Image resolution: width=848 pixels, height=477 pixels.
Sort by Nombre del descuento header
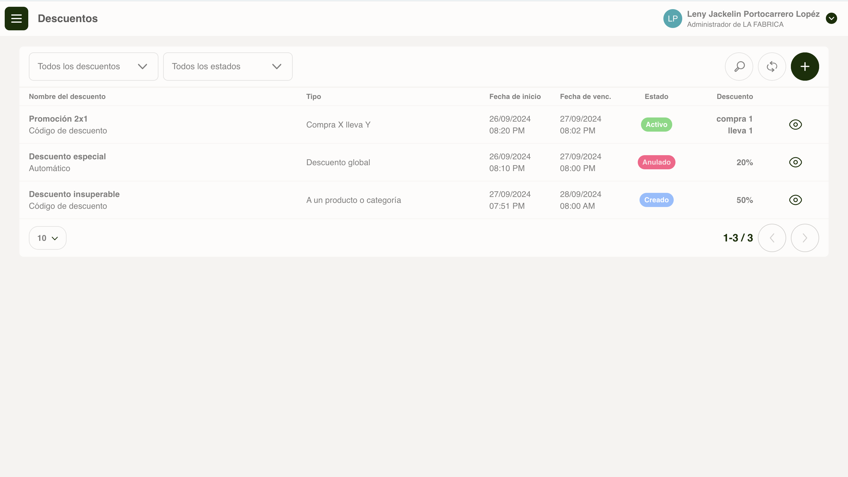(67, 97)
